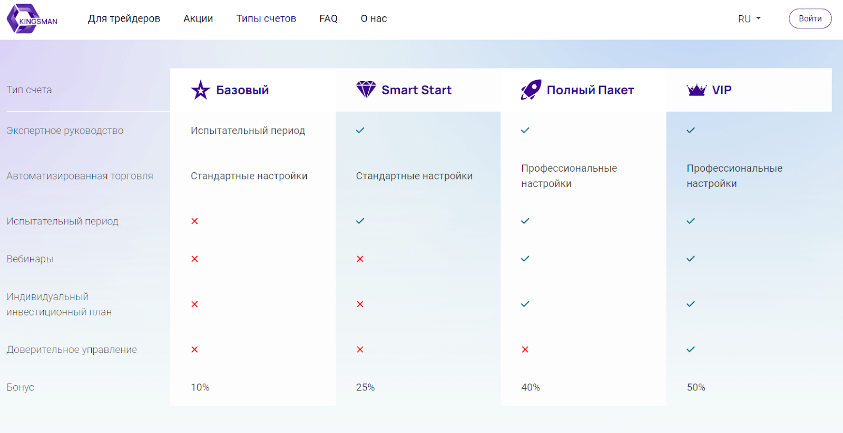Open the FAQ page
Screen dimensions: 843x433
pyautogui.click(x=328, y=18)
